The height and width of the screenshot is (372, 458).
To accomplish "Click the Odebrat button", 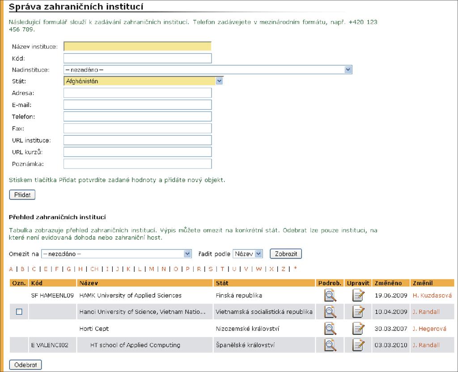I will coord(25,365).
